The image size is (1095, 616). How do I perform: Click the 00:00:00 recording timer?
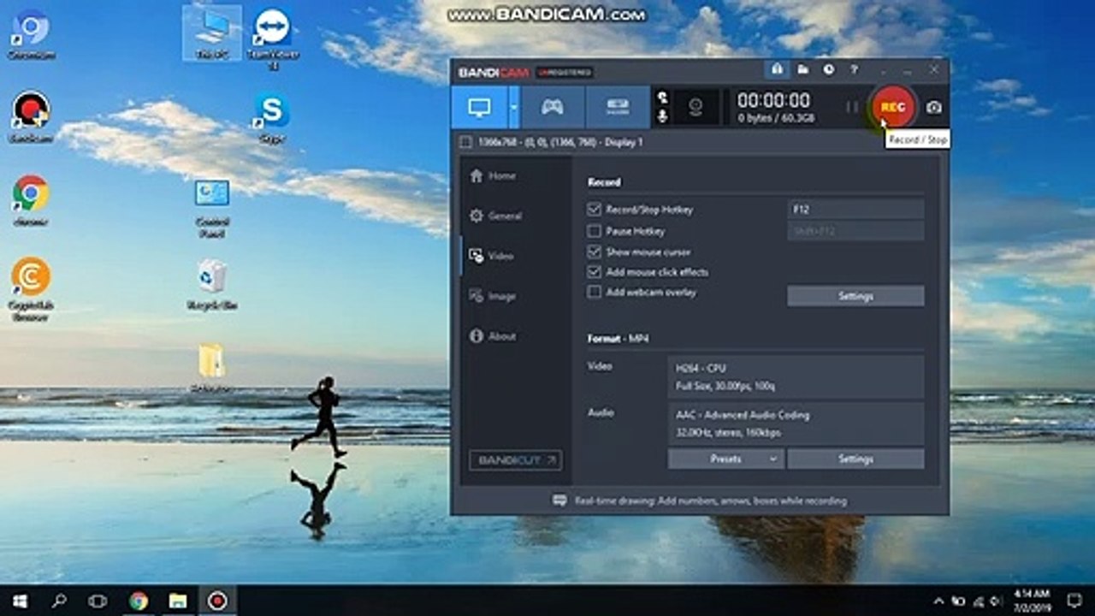(773, 100)
